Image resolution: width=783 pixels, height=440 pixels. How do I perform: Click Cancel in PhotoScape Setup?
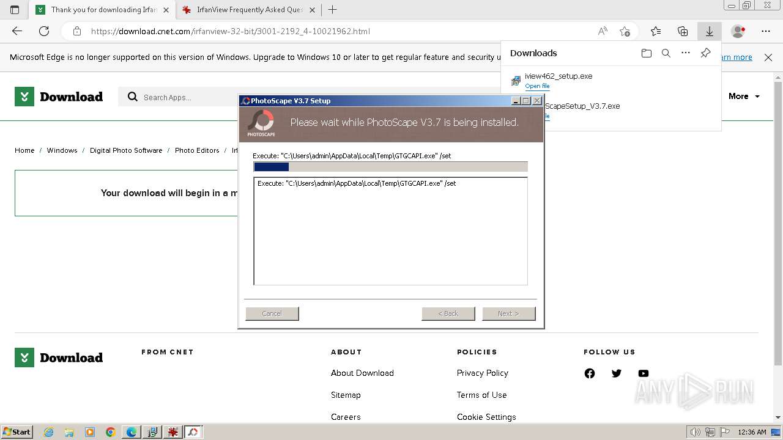pyautogui.click(x=272, y=313)
